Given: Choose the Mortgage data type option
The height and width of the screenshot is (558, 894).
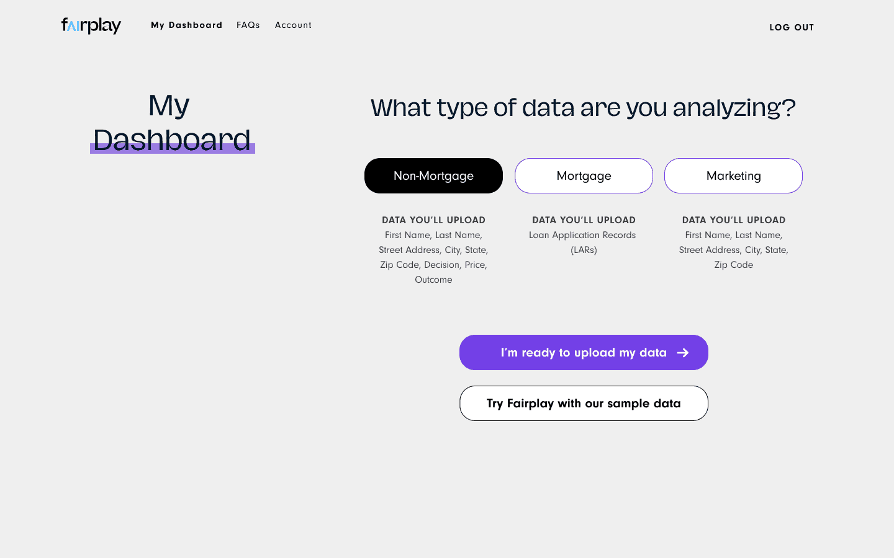Looking at the screenshot, I should [x=584, y=175].
